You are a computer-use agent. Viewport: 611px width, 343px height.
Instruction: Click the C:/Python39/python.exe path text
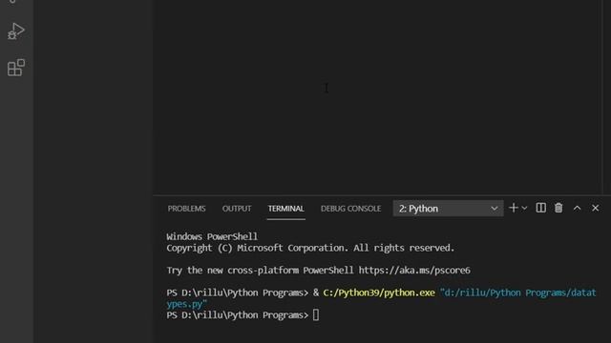click(x=379, y=293)
